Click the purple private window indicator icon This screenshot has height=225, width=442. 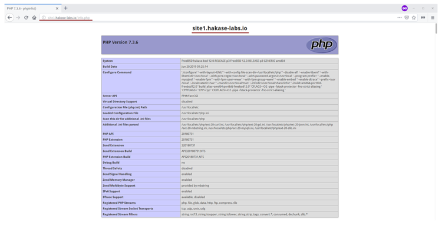tap(404, 8)
